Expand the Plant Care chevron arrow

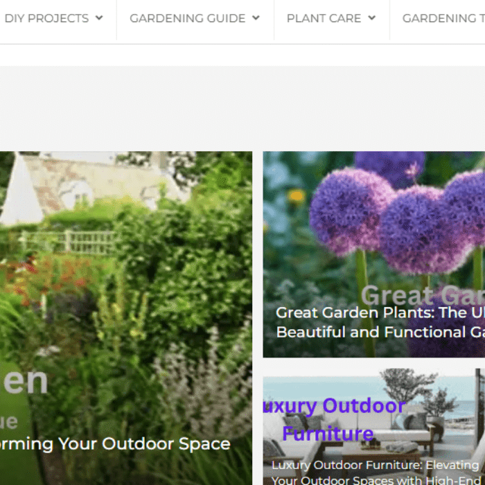(372, 18)
